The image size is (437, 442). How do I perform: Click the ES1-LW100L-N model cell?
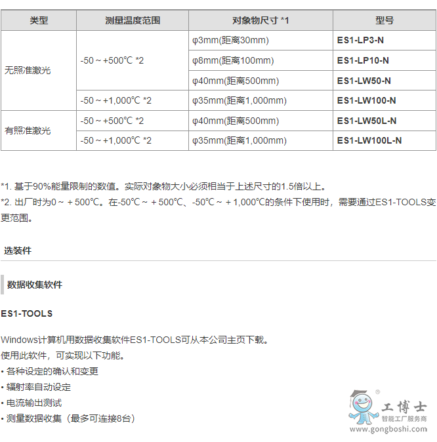369,140
